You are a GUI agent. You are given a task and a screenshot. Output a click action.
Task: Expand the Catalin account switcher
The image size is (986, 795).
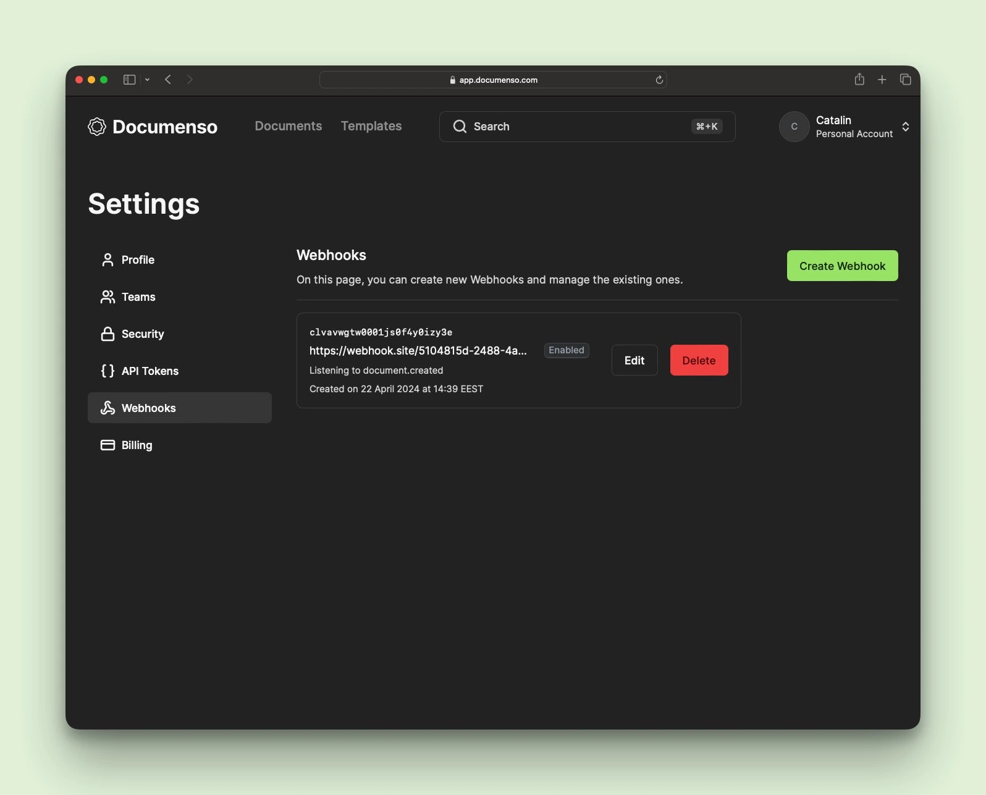click(x=905, y=127)
